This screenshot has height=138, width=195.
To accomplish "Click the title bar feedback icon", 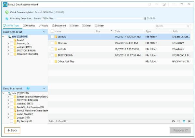I will click(157, 4).
